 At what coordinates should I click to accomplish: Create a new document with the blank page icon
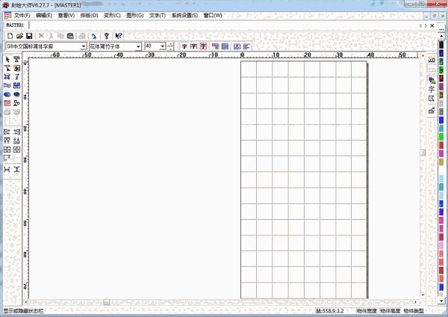click(10, 36)
